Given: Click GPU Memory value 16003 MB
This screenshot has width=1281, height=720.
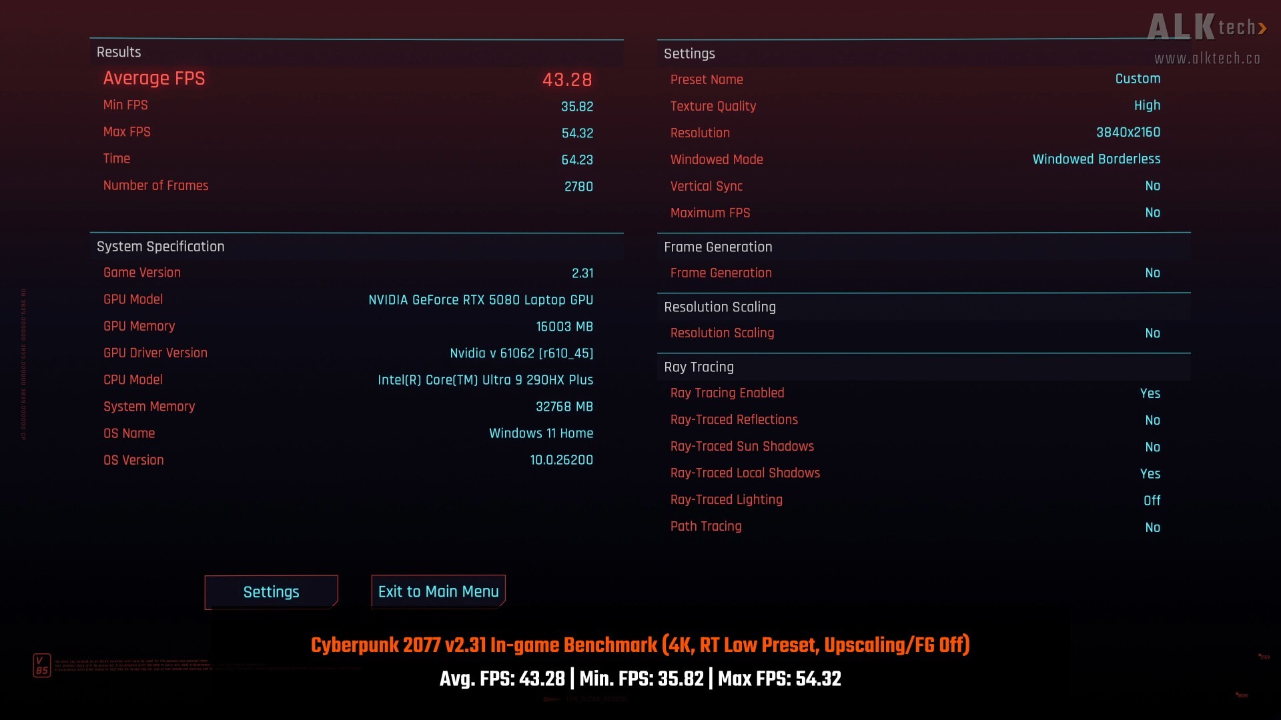Looking at the screenshot, I should tap(564, 327).
